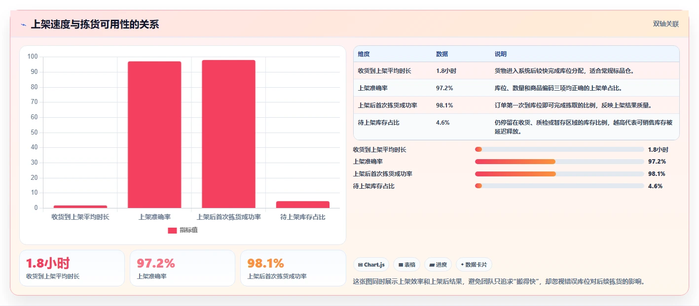Viewport: 699px width, 306px height.
Task: Click the 维度 column header
Action: (364, 54)
